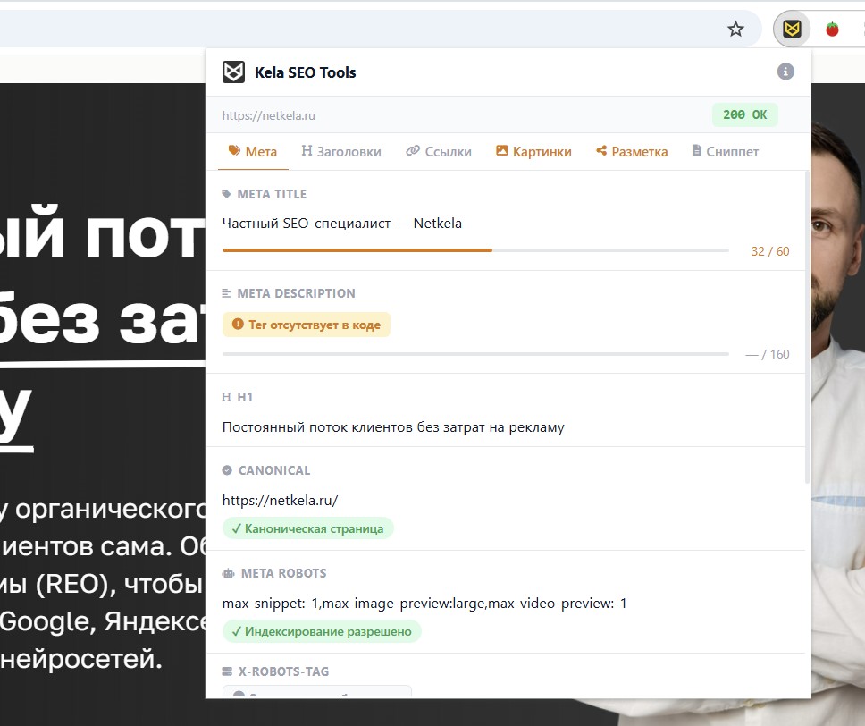Click the title length progress bar
The image size is (865, 726).
point(475,250)
